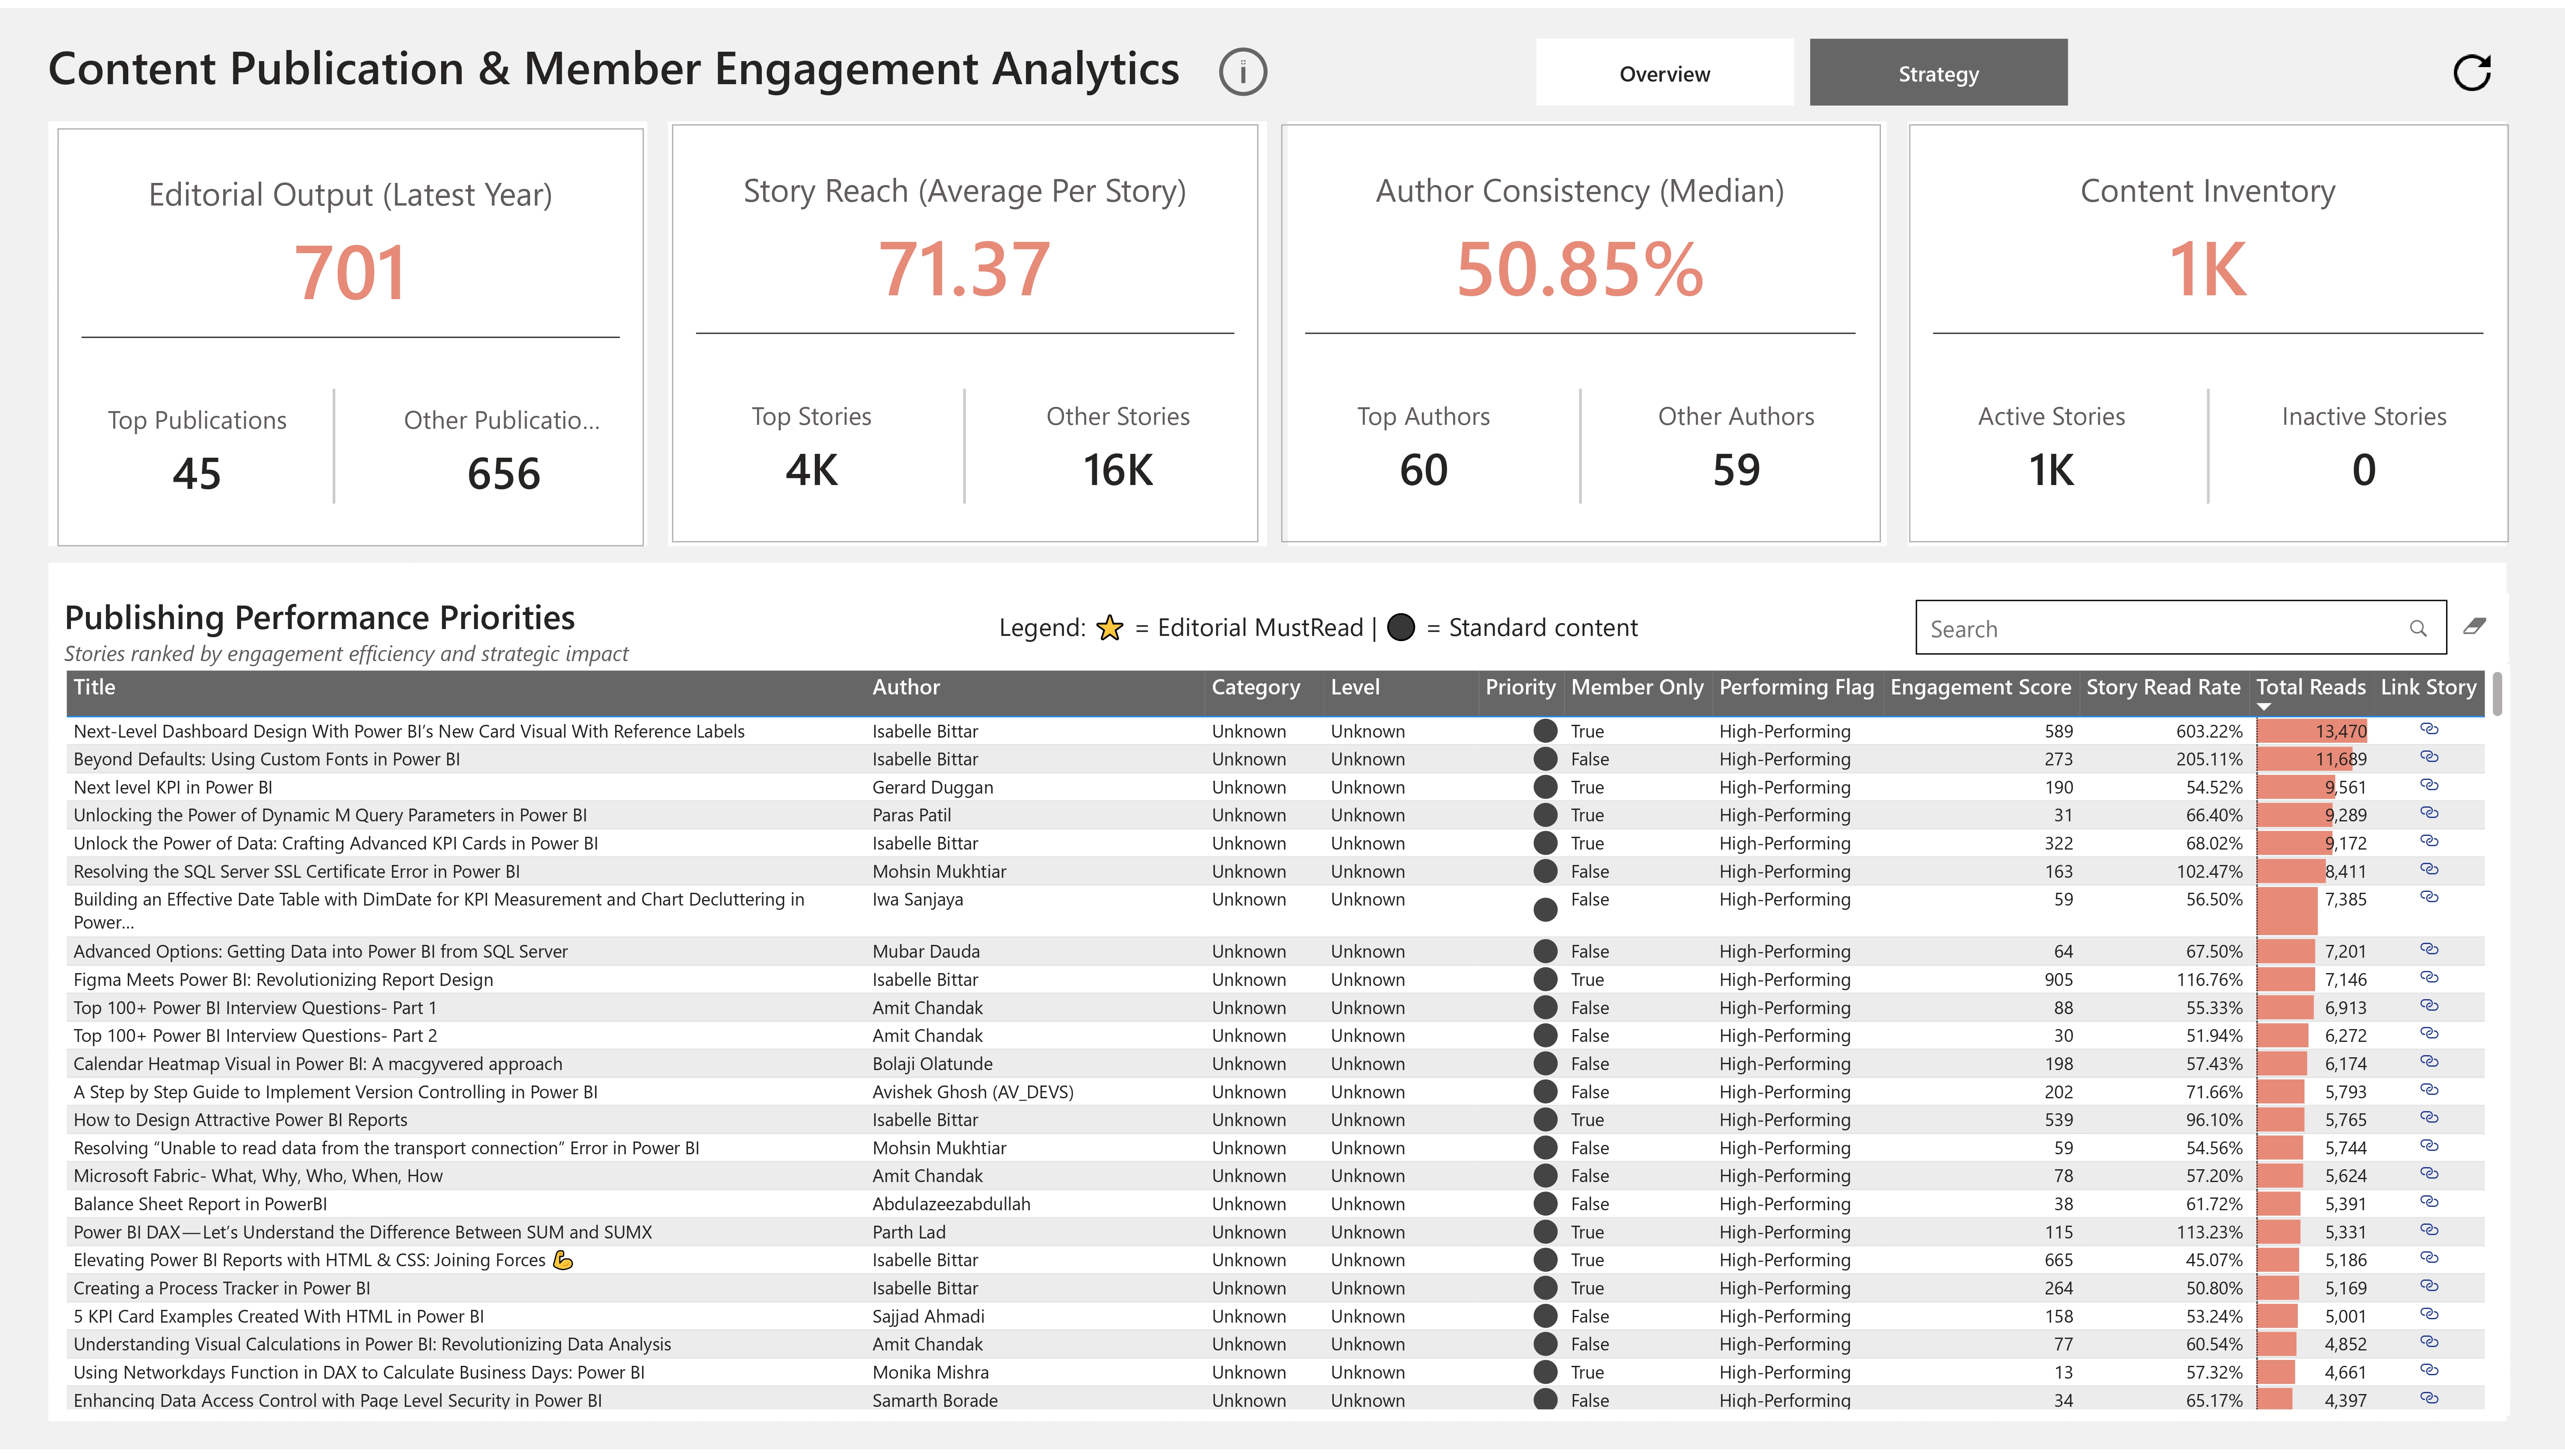The height and width of the screenshot is (1456, 2565).
Task: Open the link for "Next-Level Dashboard Design" story
Action: pos(2430,730)
